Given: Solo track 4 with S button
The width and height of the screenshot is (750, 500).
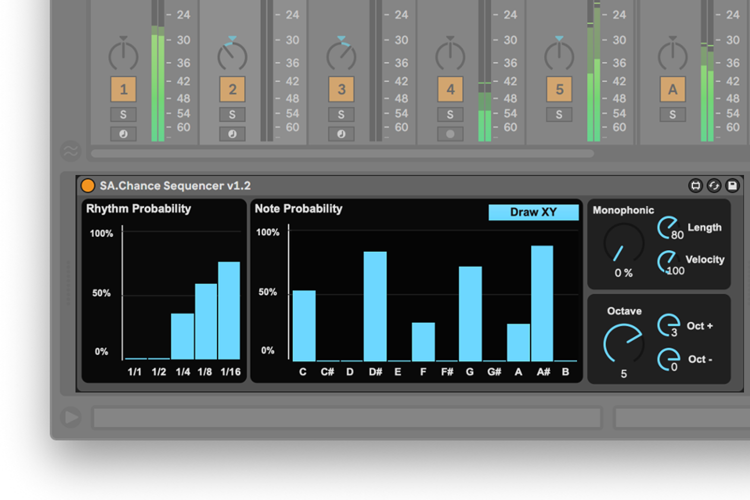Looking at the screenshot, I should (x=450, y=115).
